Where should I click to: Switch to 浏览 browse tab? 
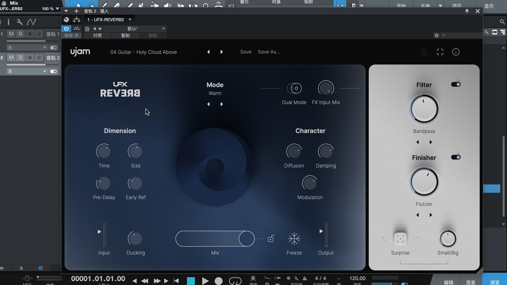point(495,281)
